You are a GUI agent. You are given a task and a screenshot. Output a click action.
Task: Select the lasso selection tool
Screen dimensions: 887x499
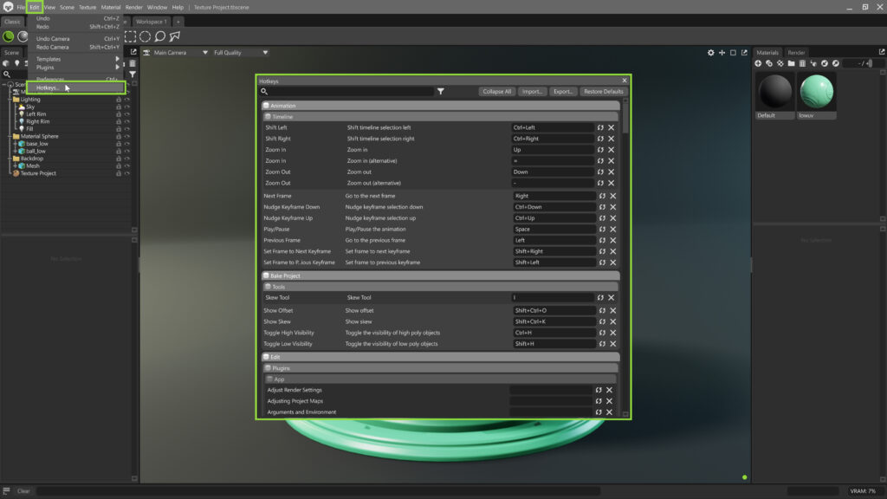click(160, 36)
